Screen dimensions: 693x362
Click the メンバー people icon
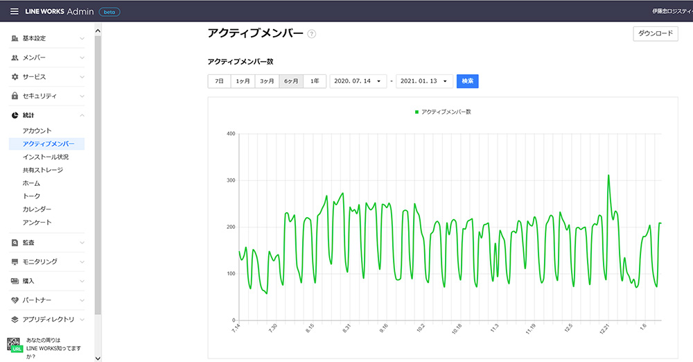(x=15, y=58)
